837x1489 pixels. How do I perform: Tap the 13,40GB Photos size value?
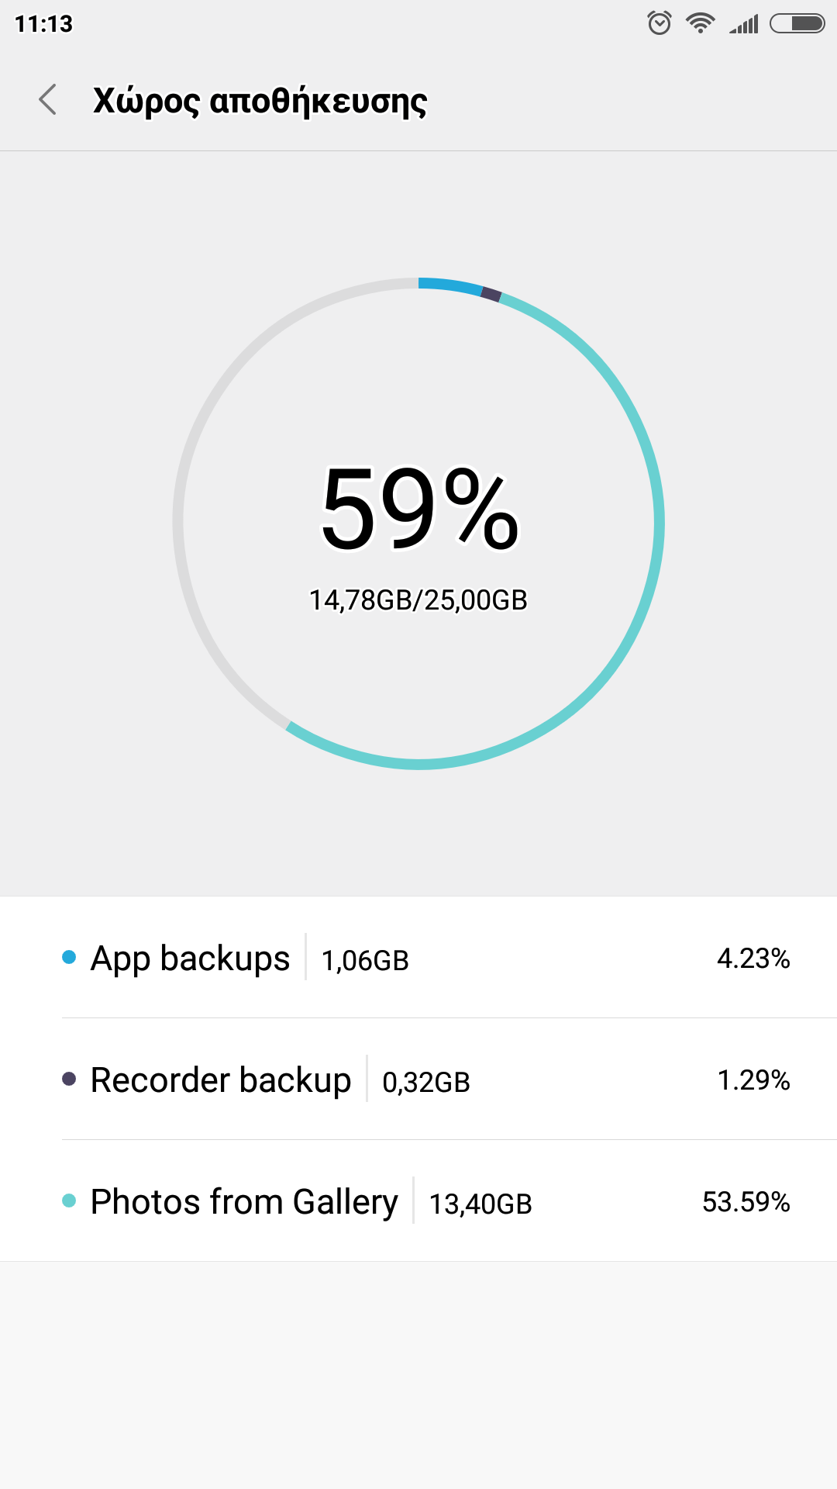tap(480, 1204)
